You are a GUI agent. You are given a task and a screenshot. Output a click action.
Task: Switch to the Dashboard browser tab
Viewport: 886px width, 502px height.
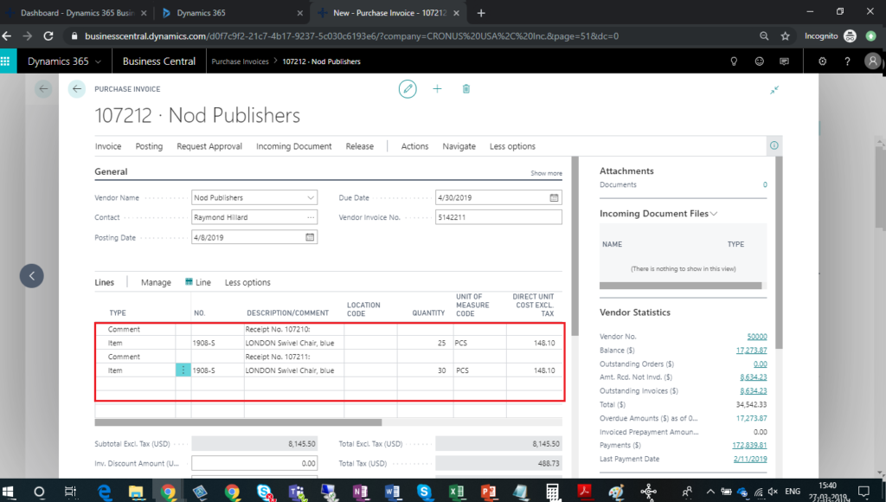point(77,12)
